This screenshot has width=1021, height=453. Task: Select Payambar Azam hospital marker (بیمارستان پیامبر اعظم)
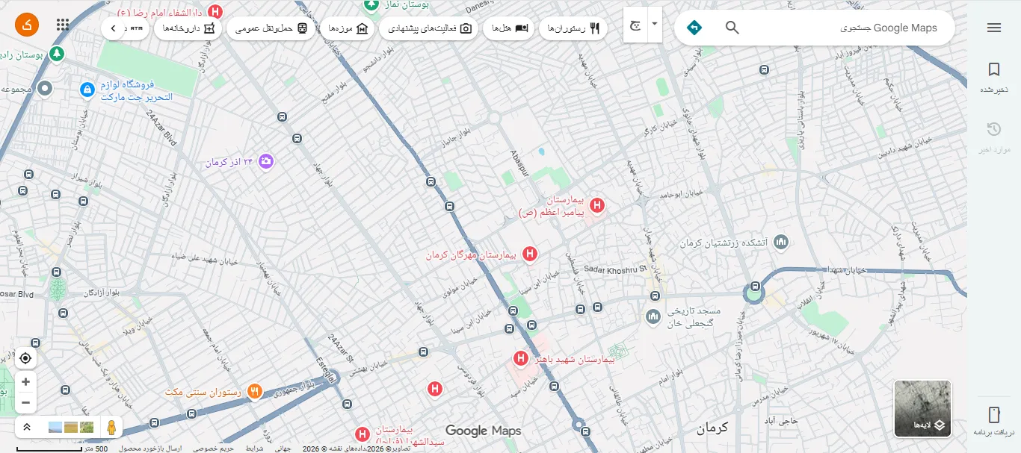pyautogui.click(x=597, y=205)
